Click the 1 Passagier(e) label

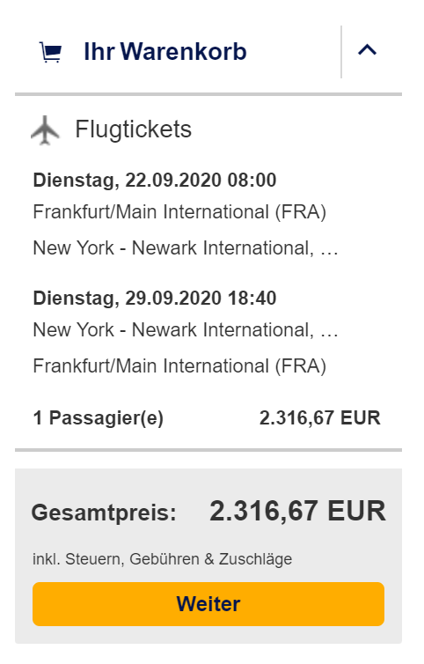coord(99,418)
